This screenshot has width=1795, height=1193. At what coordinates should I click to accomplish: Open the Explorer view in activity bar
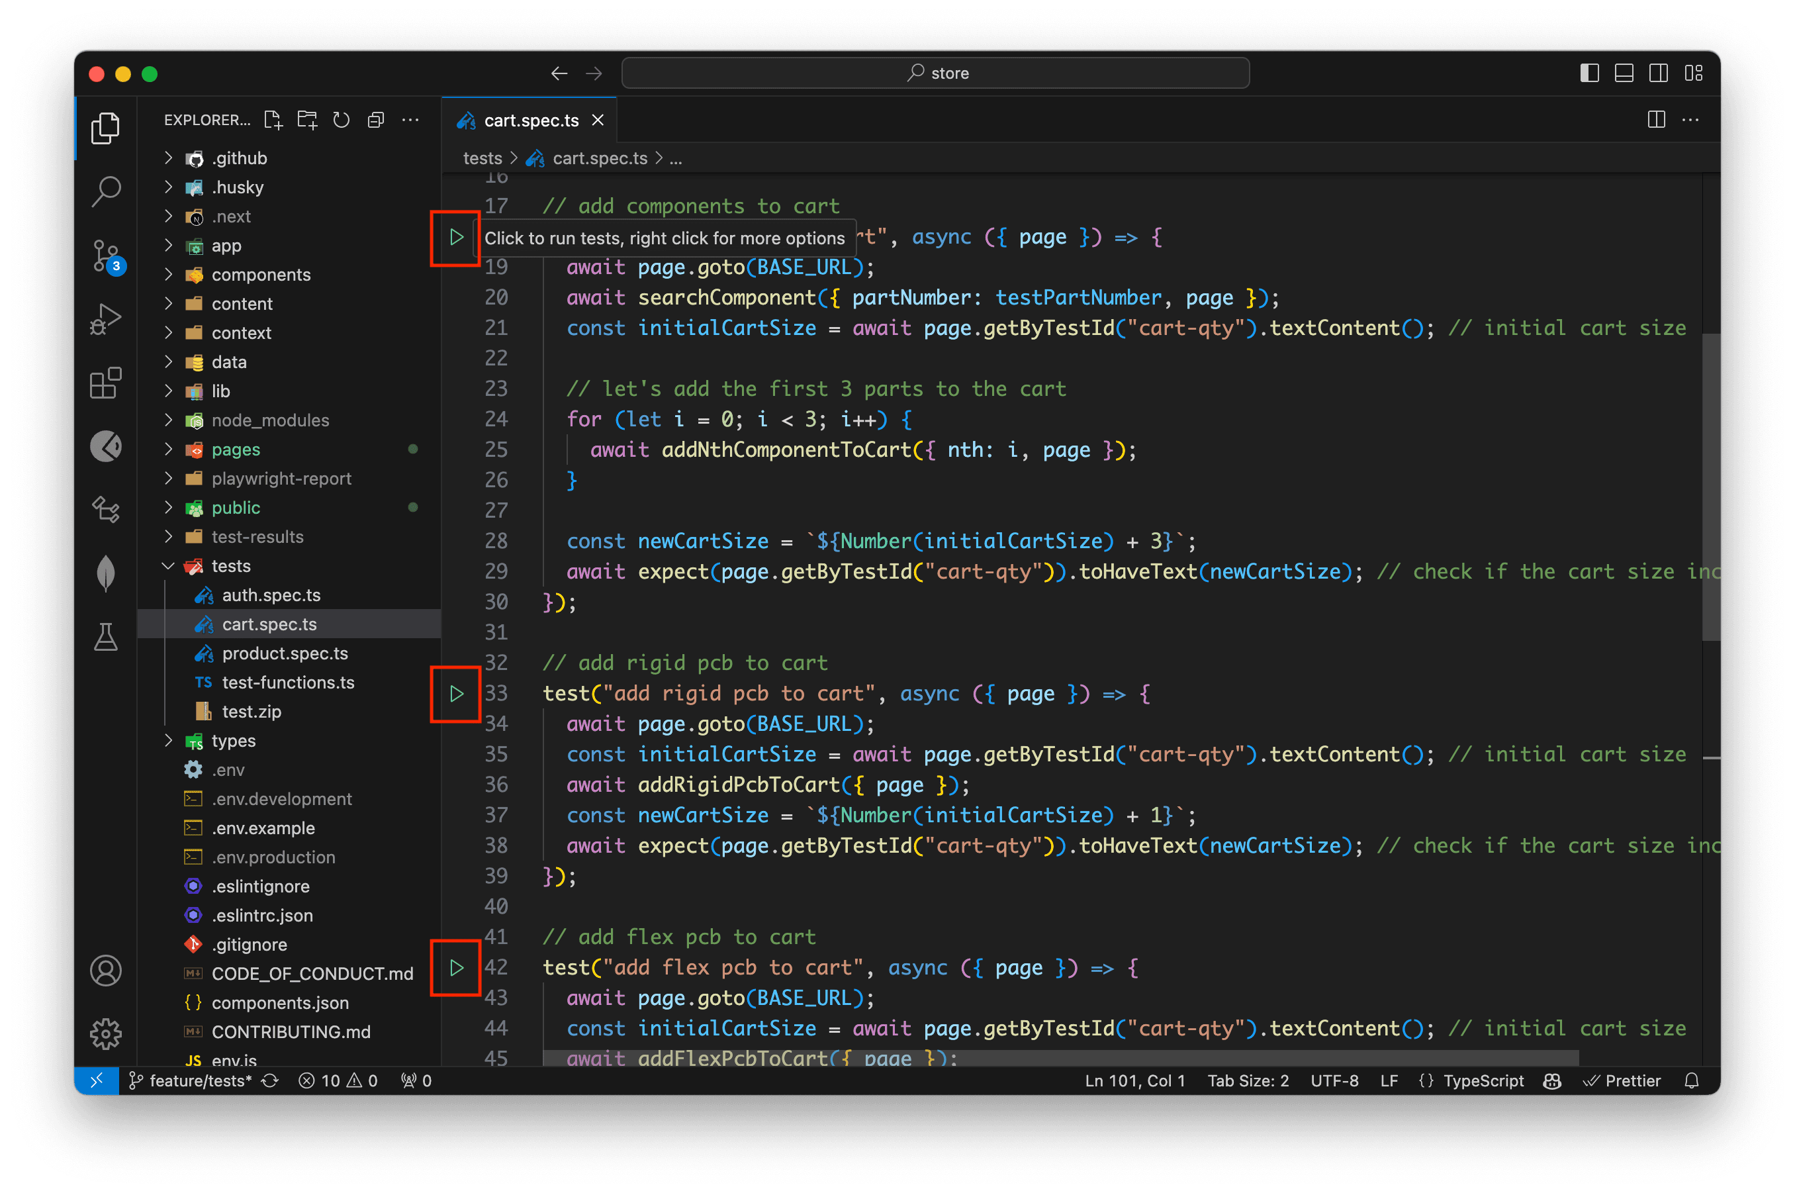coord(106,128)
